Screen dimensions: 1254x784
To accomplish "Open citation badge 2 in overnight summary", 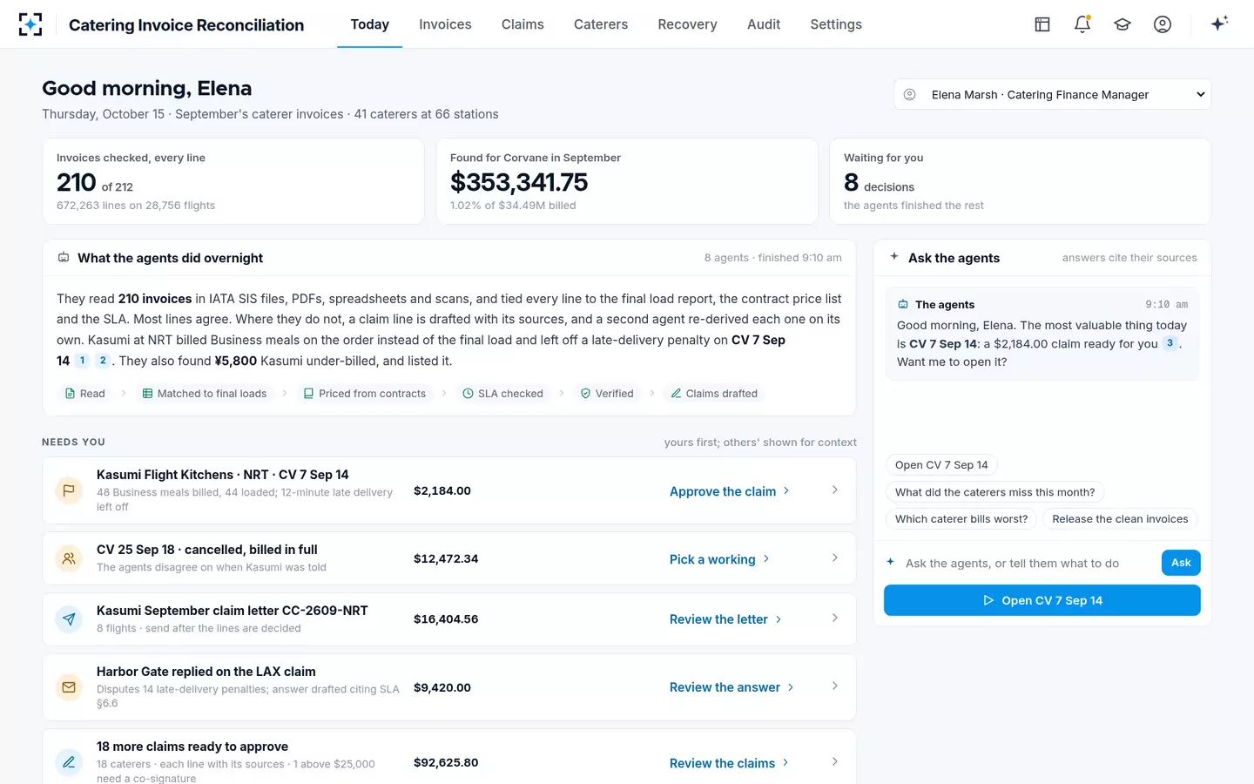I will coord(103,361).
